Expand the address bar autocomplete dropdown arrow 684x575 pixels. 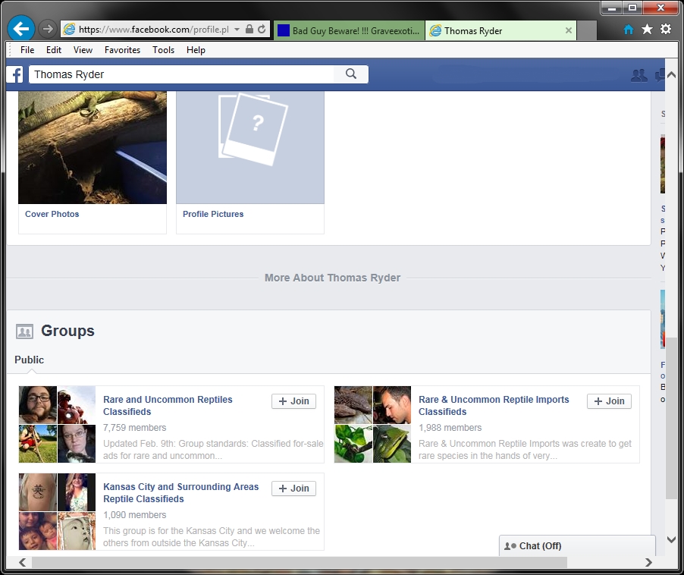[x=237, y=30]
